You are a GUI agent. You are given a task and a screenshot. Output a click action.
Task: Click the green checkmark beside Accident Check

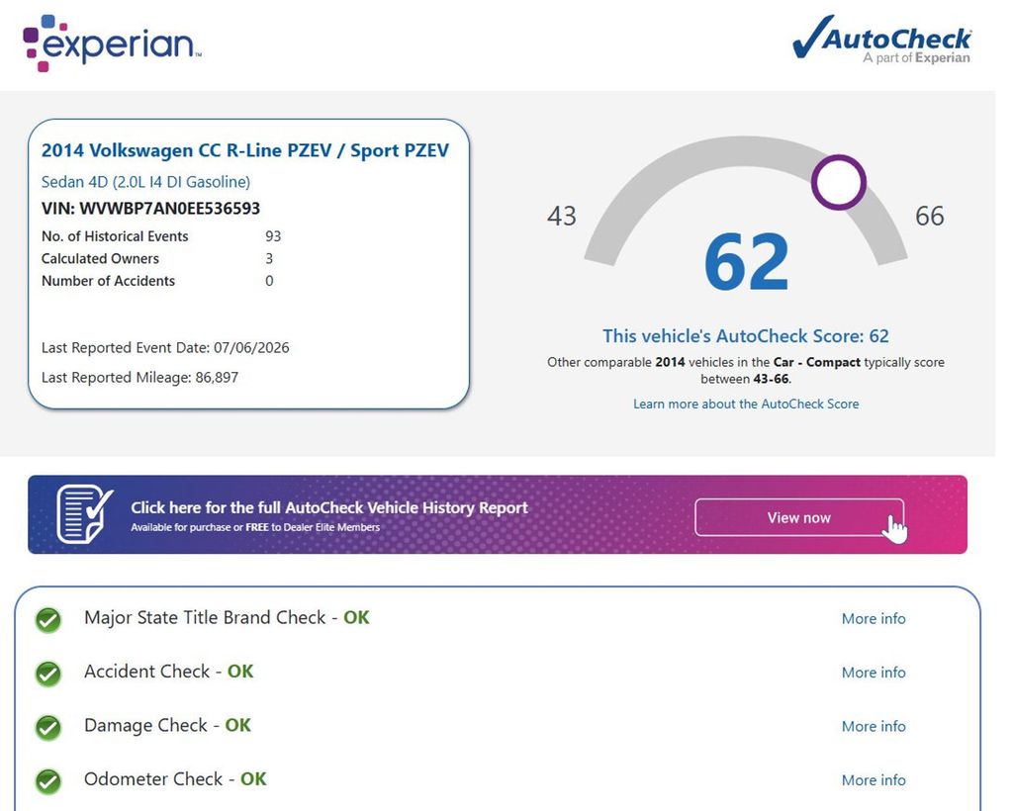[47, 673]
